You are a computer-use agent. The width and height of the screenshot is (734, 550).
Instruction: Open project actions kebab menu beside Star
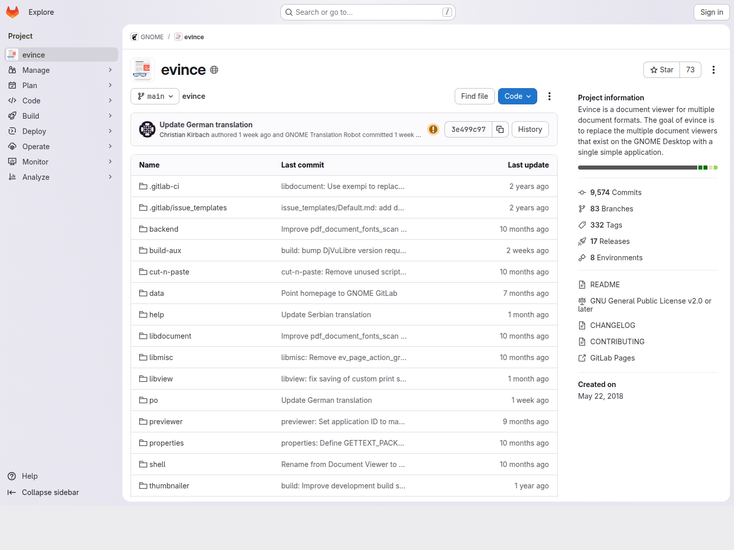tap(714, 70)
